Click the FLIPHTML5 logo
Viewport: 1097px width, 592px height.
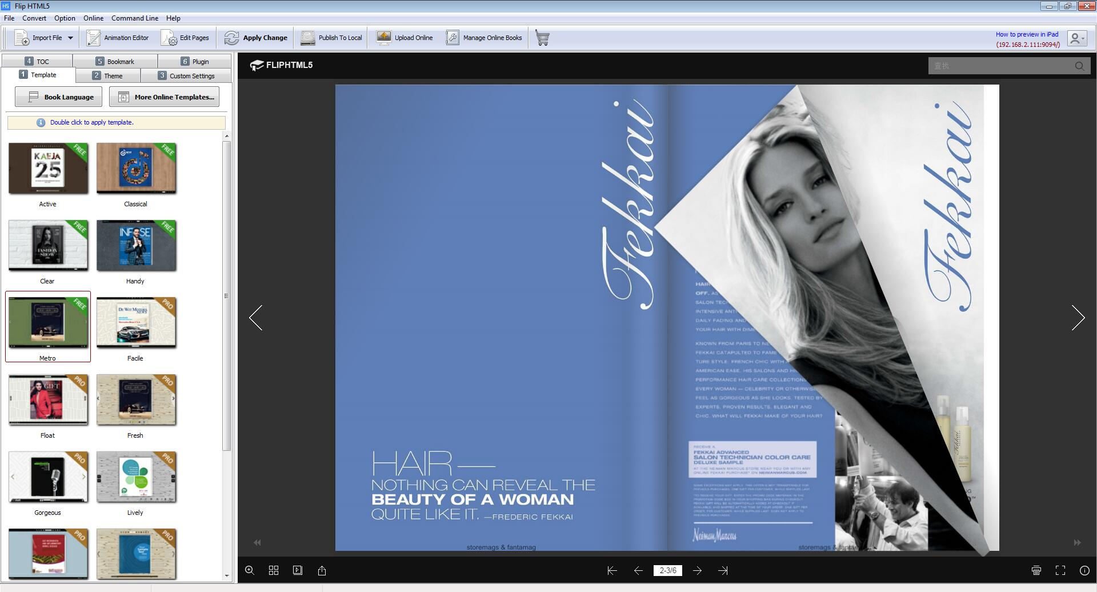pyautogui.click(x=281, y=65)
